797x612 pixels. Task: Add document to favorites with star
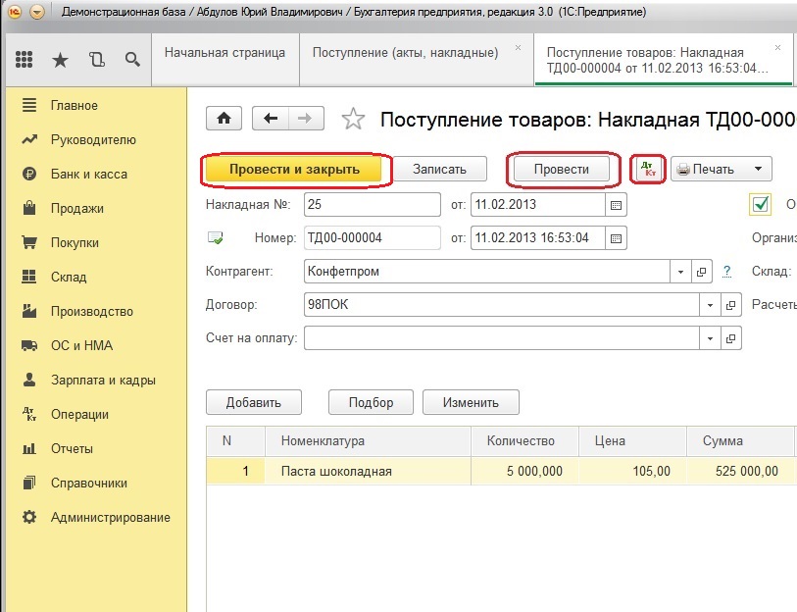coord(353,119)
